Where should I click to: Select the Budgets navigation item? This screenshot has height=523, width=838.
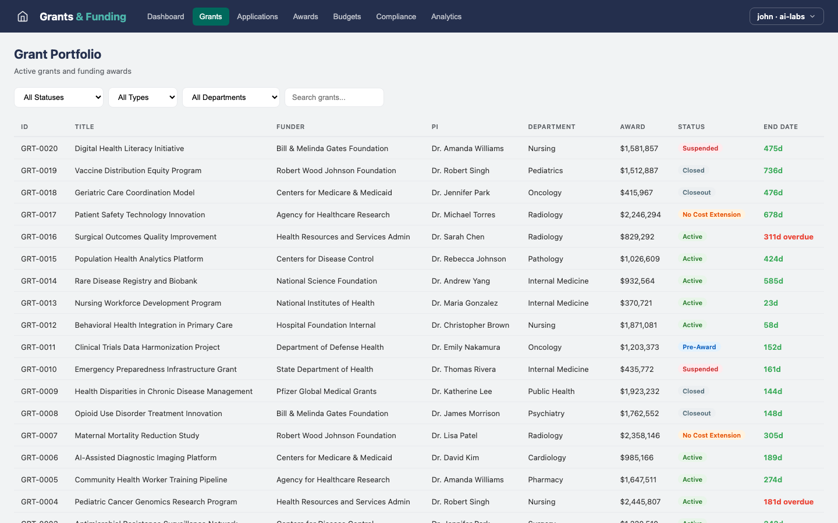click(x=347, y=16)
